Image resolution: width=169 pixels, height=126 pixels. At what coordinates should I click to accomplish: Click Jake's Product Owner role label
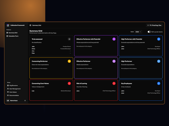pos(67,46)
